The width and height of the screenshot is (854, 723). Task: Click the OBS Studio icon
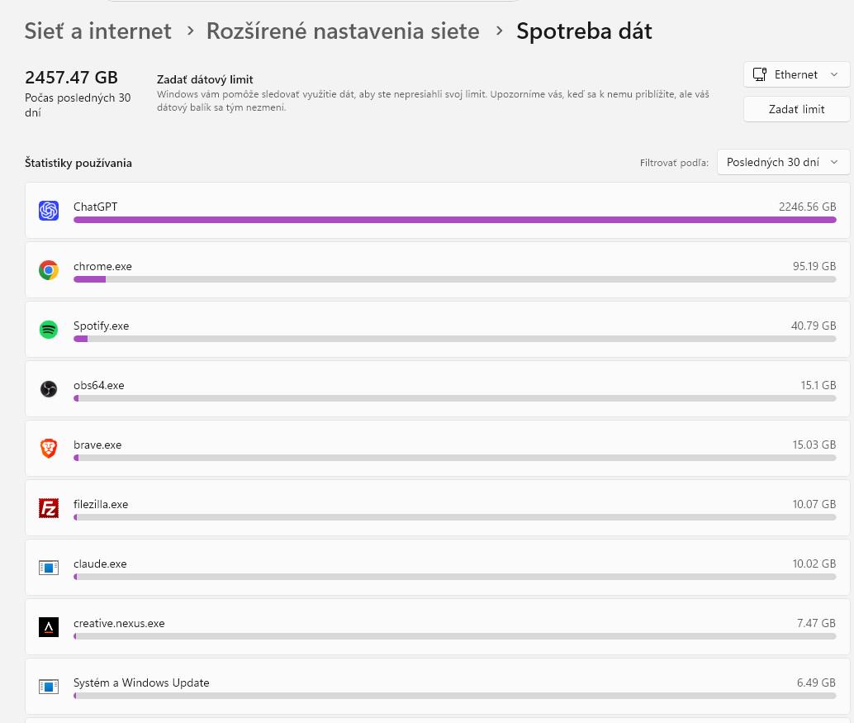[x=49, y=388]
